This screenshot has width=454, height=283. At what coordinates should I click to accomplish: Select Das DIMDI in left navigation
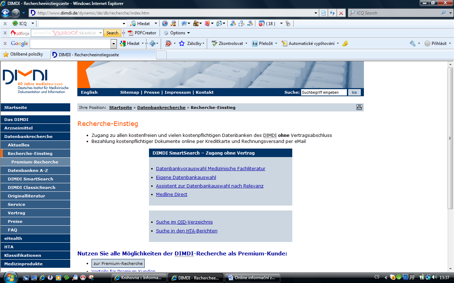point(35,120)
